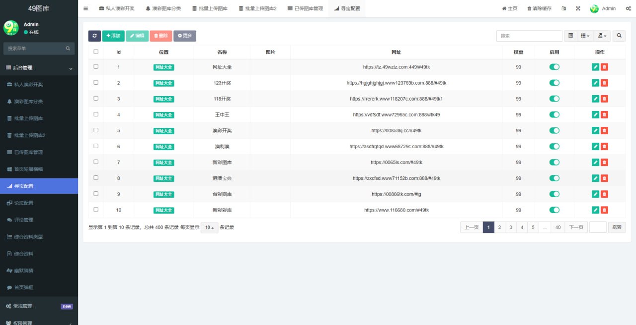Click inside the 搜索 input field
636x325 pixels.
pyautogui.click(x=529, y=36)
